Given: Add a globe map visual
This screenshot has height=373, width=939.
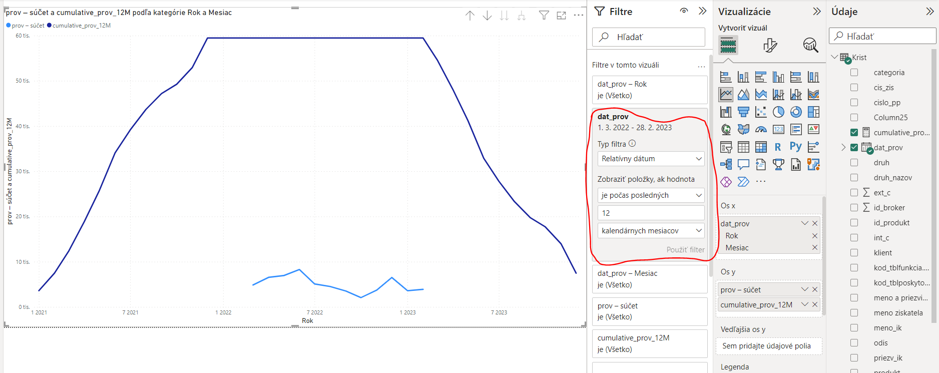Looking at the screenshot, I should point(726,129).
